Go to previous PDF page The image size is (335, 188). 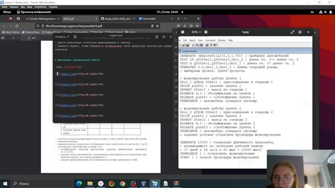[14, 38]
